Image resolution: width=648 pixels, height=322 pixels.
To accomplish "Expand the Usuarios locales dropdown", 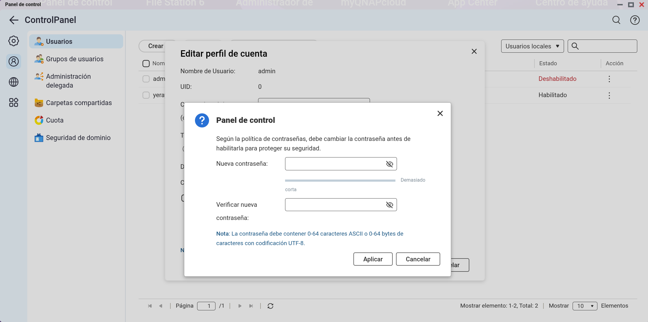I will click(x=532, y=46).
